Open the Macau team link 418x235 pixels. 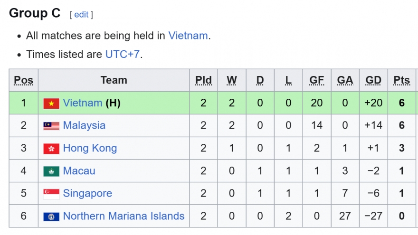79,171
